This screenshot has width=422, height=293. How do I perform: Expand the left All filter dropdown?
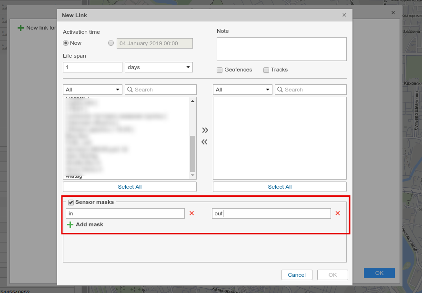point(92,90)
